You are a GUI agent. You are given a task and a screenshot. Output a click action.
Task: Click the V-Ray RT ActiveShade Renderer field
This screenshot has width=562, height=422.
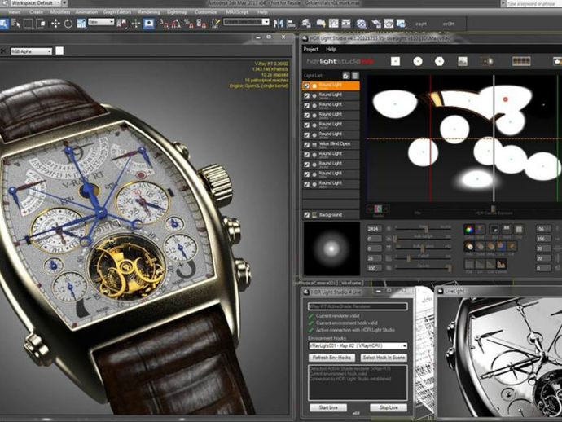click(358, 306)
